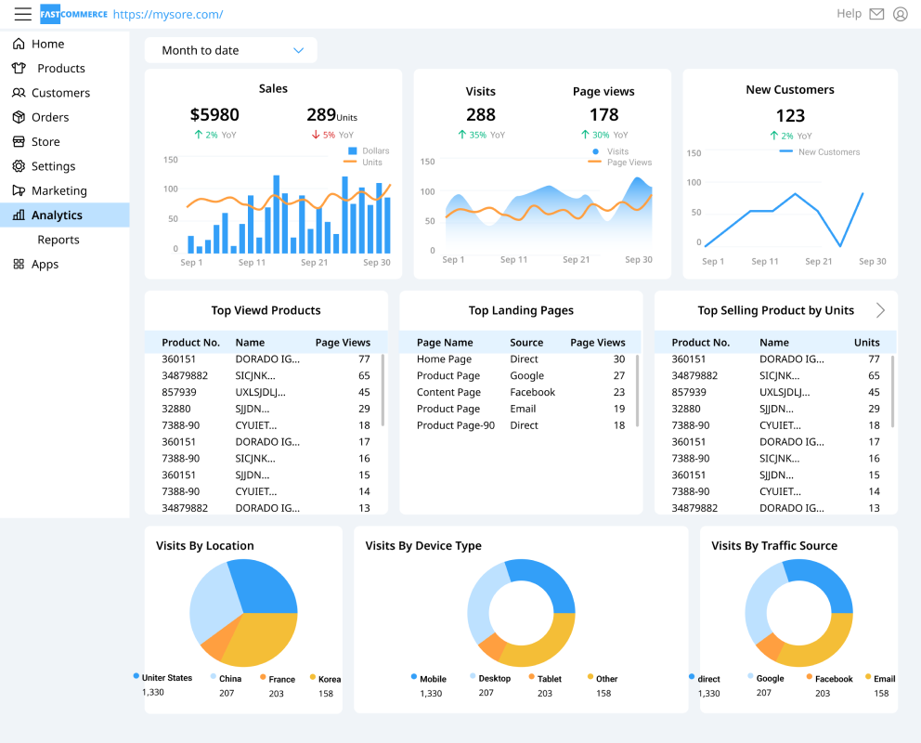Click direct legend in Traffic Source chart

[705, 678]
